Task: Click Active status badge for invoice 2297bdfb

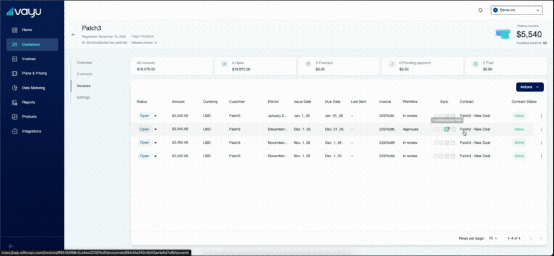Action: tap(519, 130)
